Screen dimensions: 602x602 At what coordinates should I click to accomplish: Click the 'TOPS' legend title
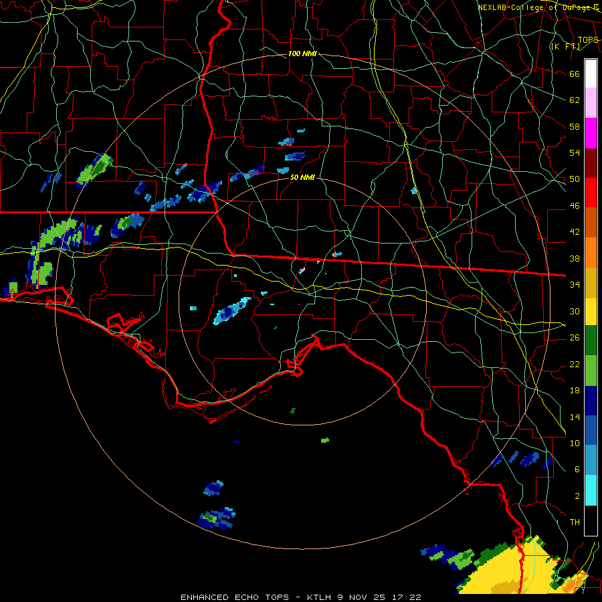[x=588, y=40]
